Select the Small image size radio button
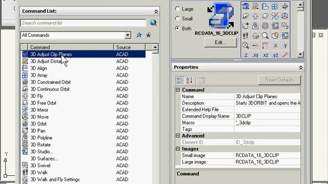This screenshot has width=328, height=184. tap(177, 18)
